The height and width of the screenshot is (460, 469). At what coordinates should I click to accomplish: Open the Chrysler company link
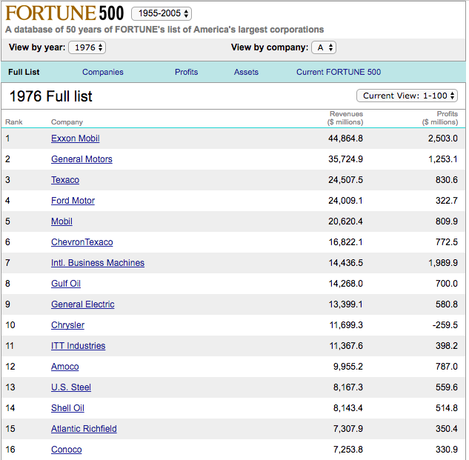point(68,325)
